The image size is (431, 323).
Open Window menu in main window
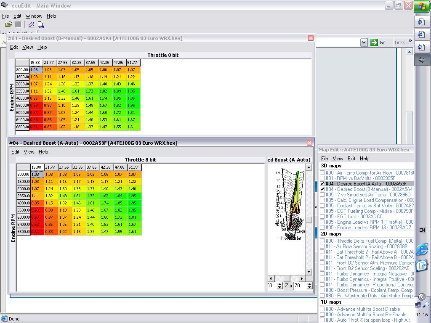(34, 16)
